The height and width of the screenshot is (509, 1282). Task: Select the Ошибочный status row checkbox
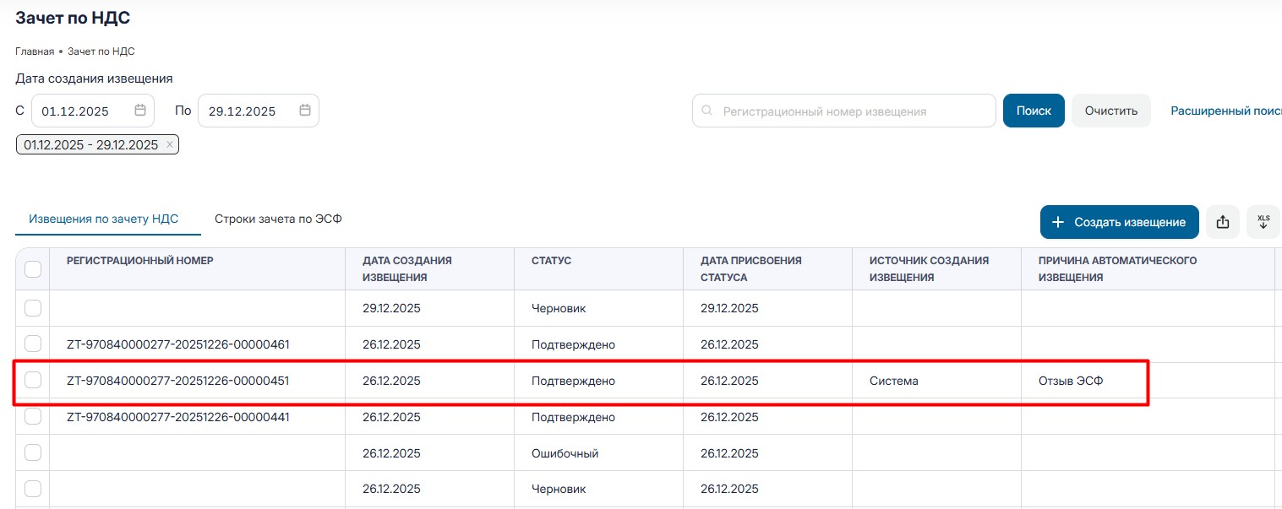click(x=33, y=453)
